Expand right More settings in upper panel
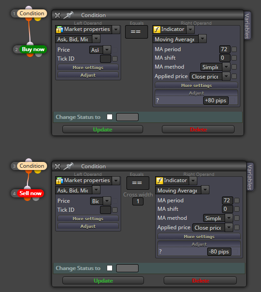261x292 pixels. click(x=196, y=85)
